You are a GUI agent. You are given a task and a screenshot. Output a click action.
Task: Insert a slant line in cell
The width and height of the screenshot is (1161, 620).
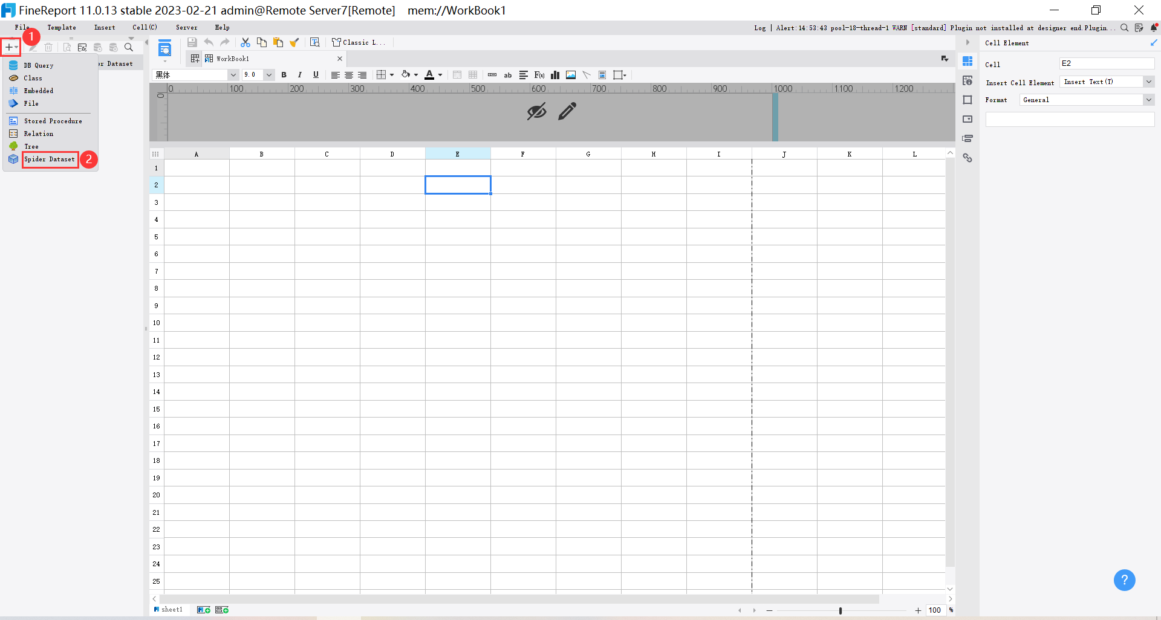tap(587, 75)
